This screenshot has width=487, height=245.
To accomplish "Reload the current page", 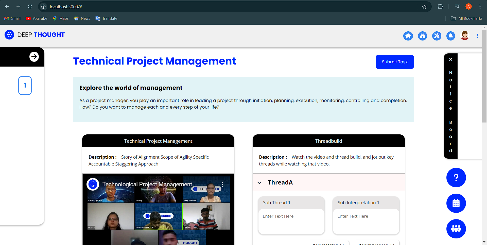I will [x=30, y=7].
